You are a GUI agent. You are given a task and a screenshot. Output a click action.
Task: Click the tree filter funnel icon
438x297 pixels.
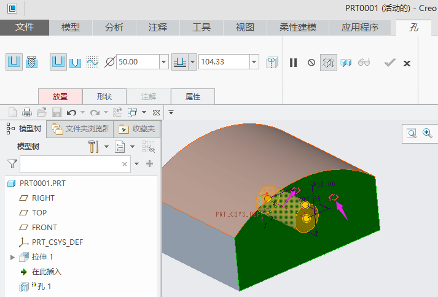[12, 164]
